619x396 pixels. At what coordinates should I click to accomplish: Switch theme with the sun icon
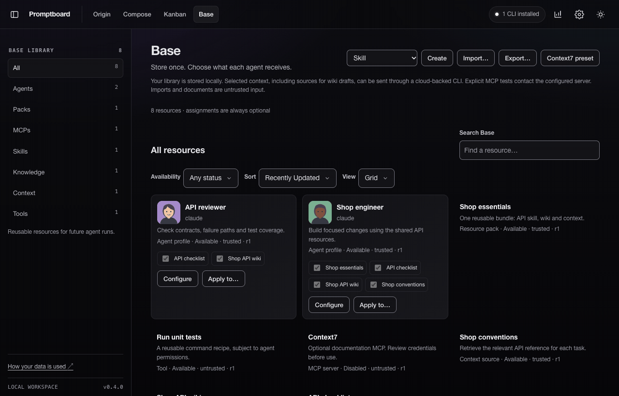pos(601,14)
